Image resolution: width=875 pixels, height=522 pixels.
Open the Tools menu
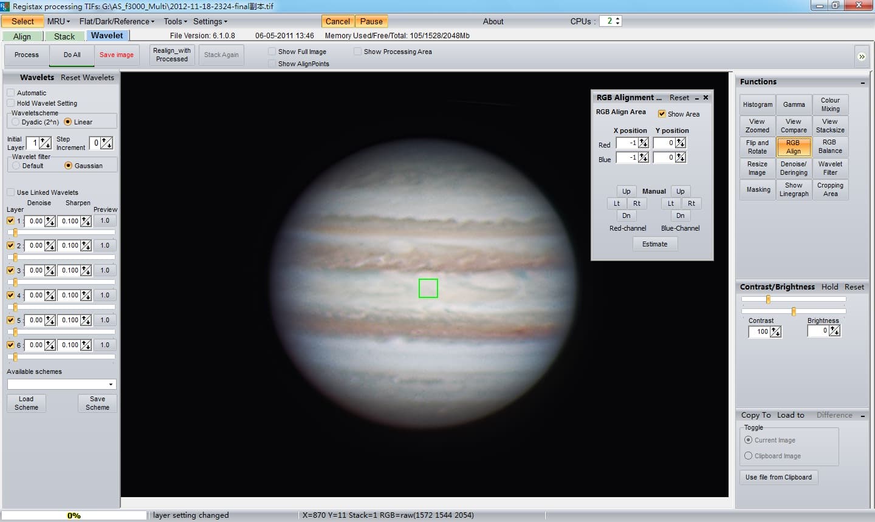[x=174, y=21]
